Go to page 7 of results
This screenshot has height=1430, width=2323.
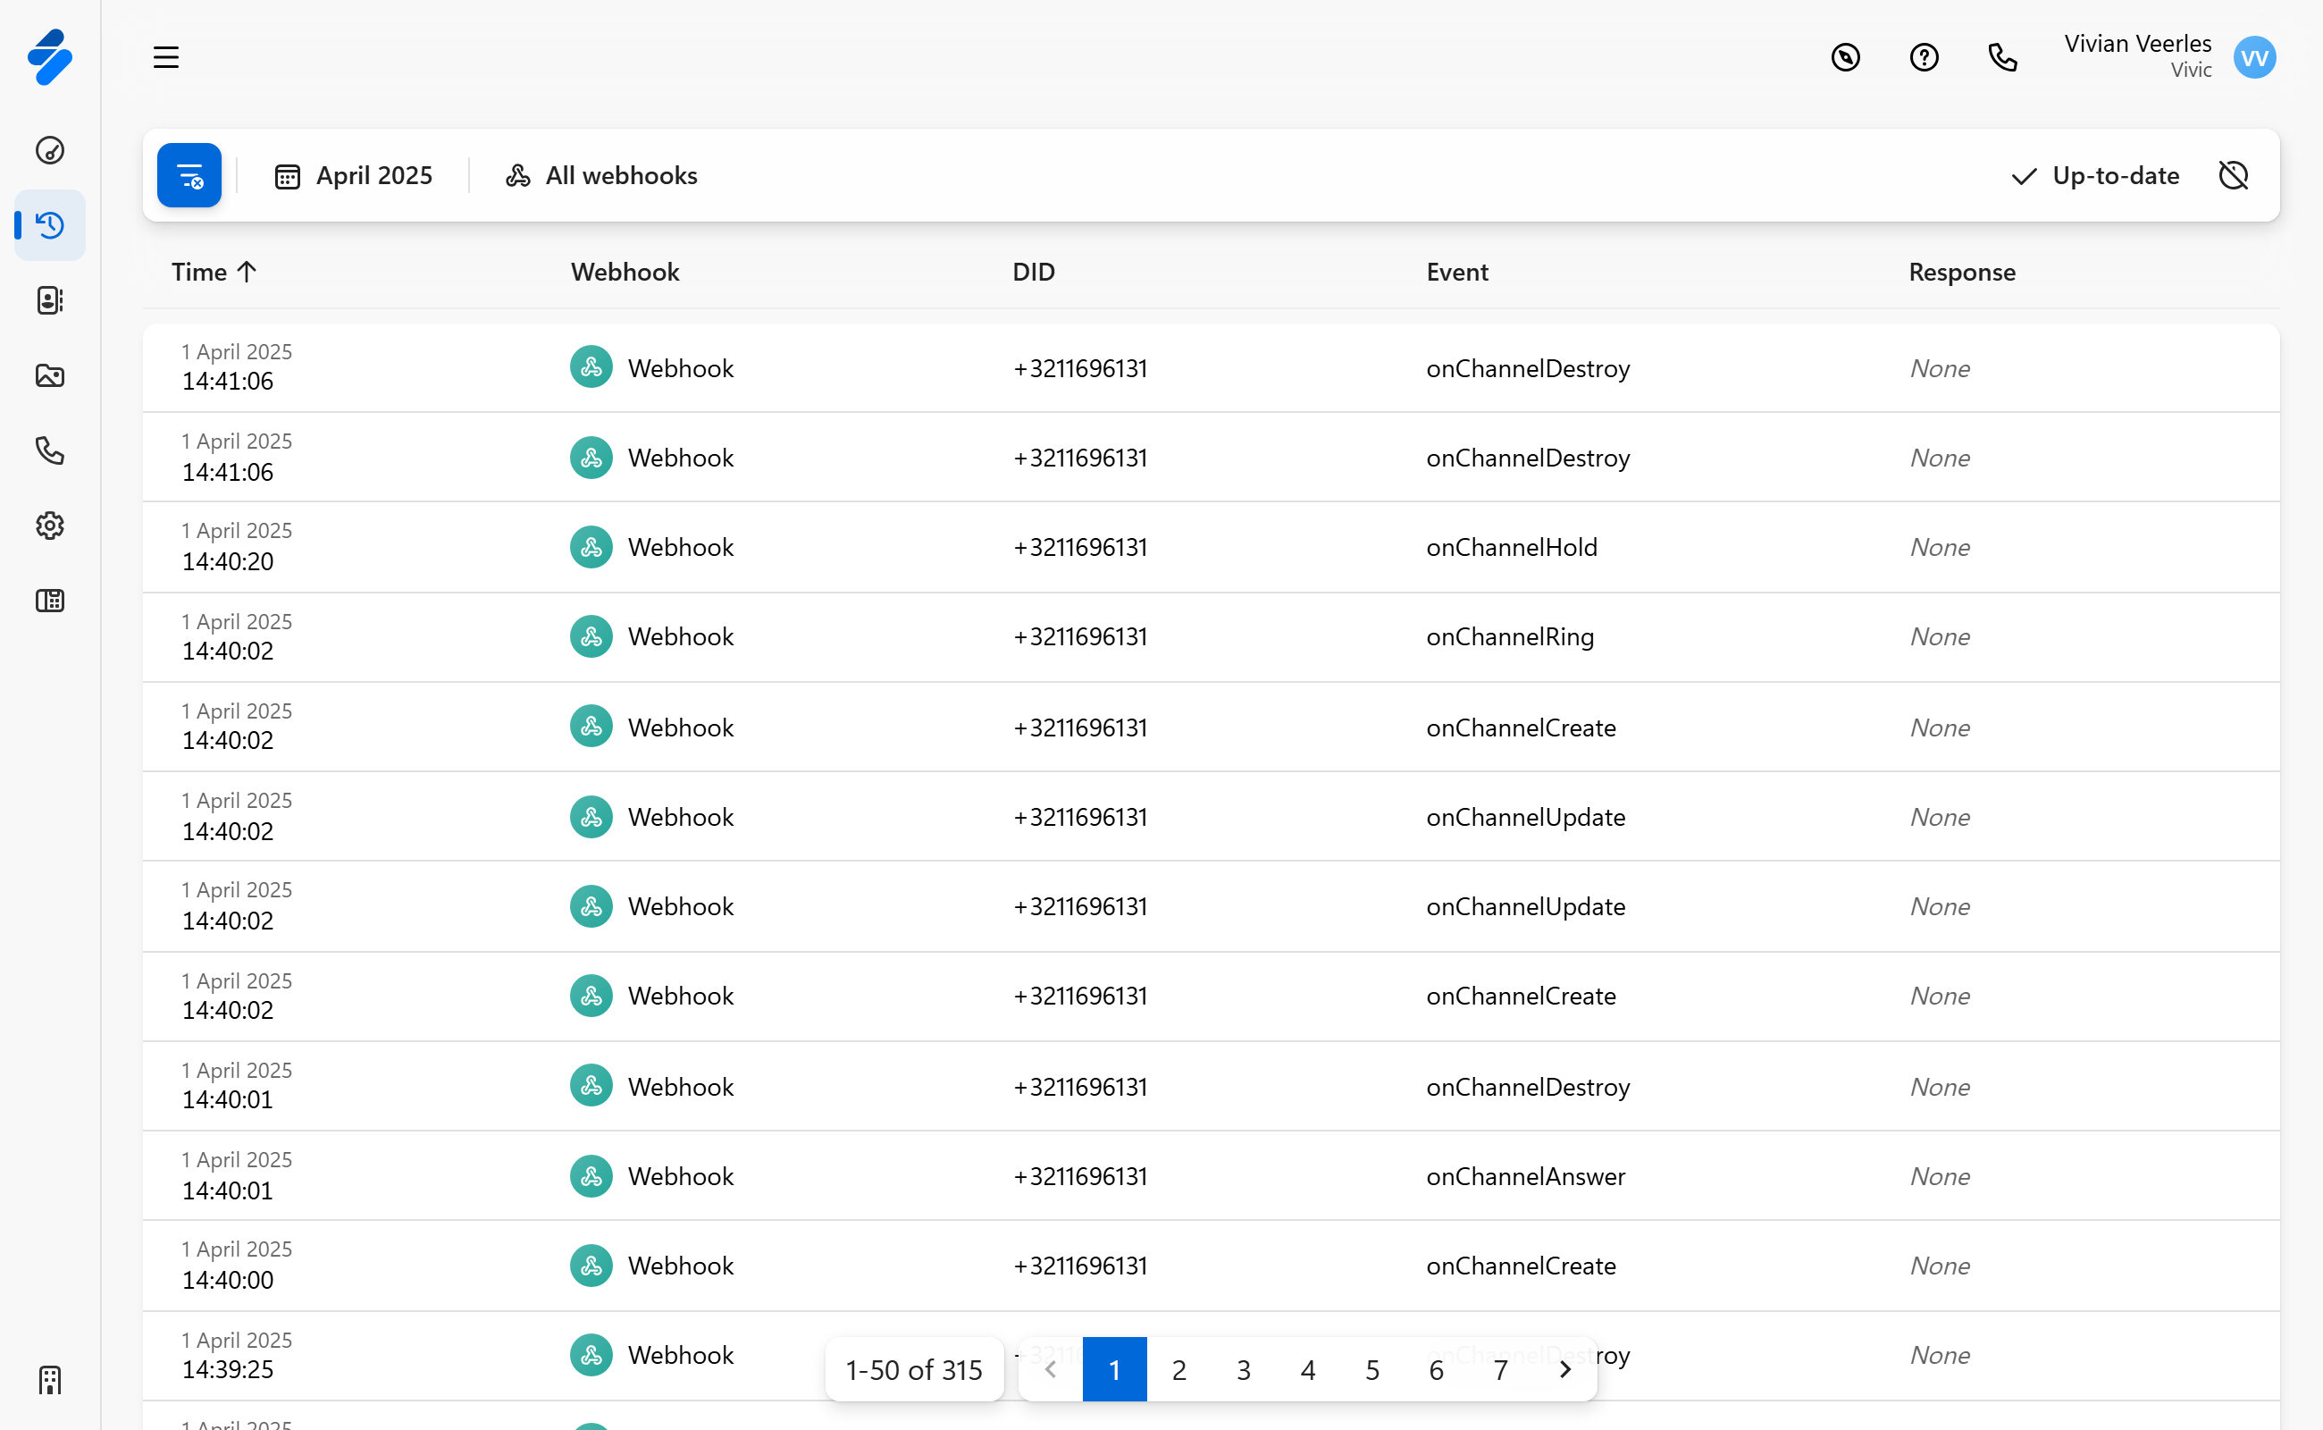click(1500, 1369)
